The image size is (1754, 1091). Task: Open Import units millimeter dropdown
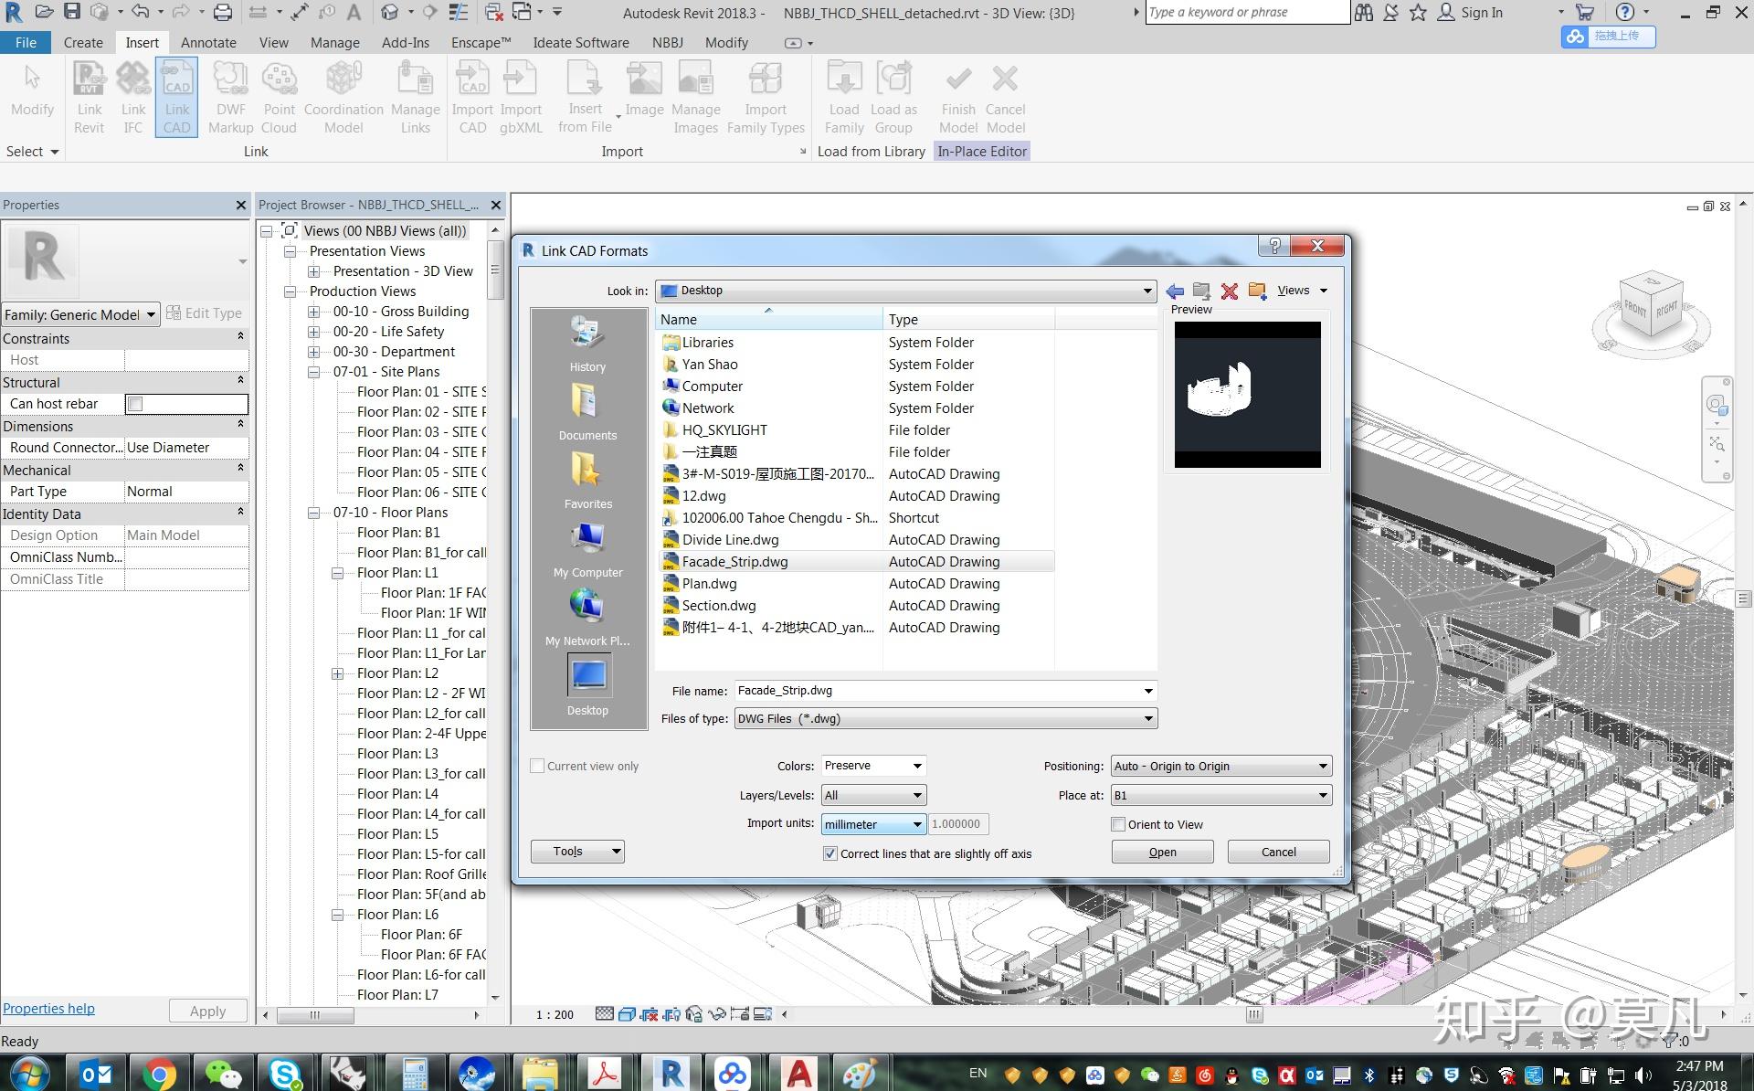(873, 824)
